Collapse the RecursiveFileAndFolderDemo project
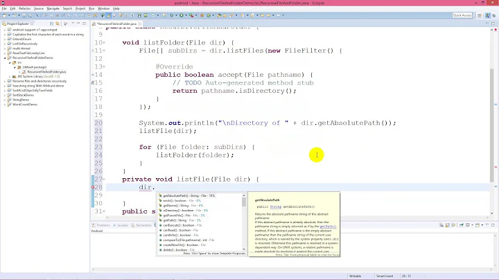The height and width of the screenshot is (280, 499). tap(5, 58)
